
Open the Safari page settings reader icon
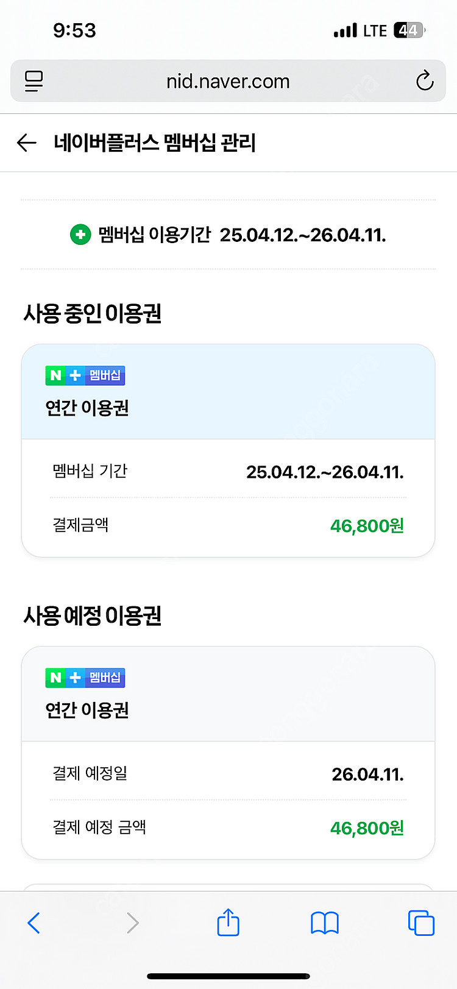[x=34, y=80]
